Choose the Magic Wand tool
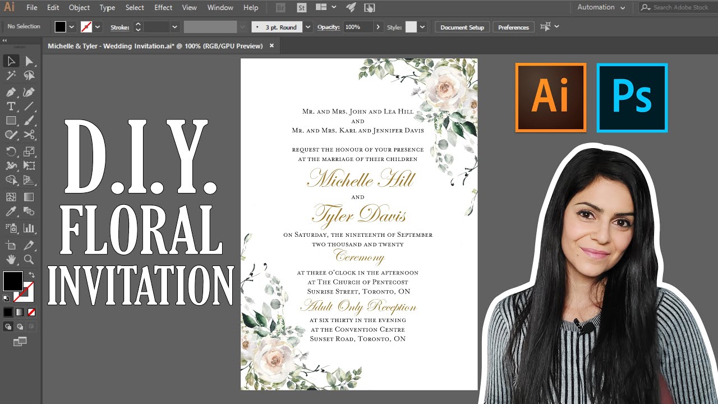Screen dimensions: 718x404 point(11,75)
